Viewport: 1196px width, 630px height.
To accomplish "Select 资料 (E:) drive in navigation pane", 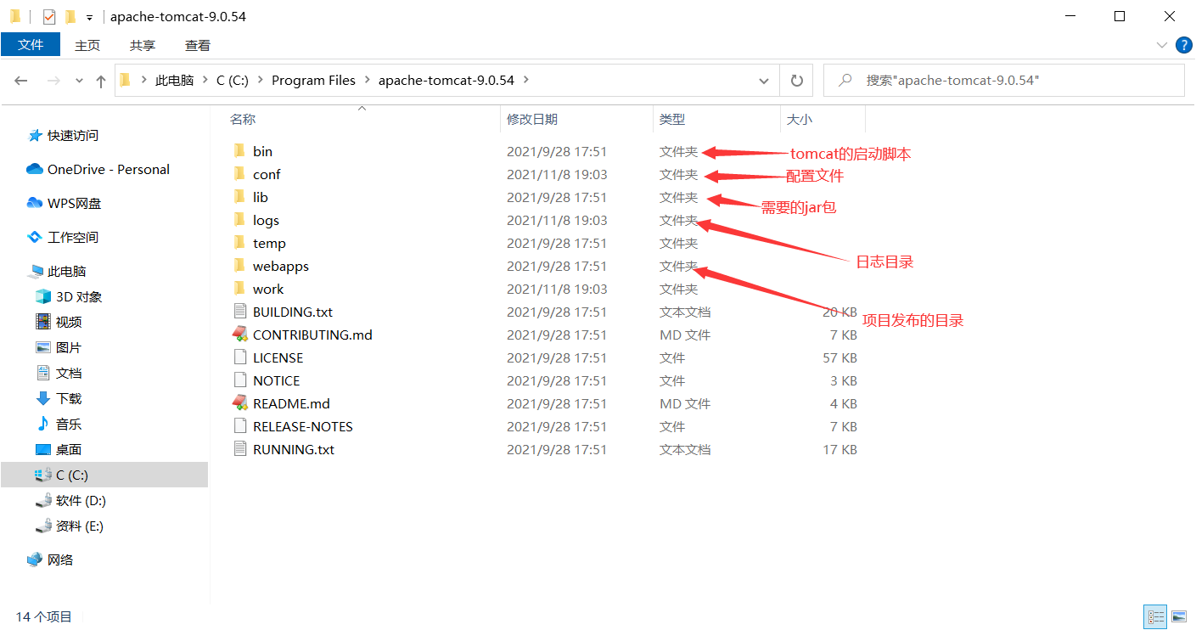I will 79,526.
